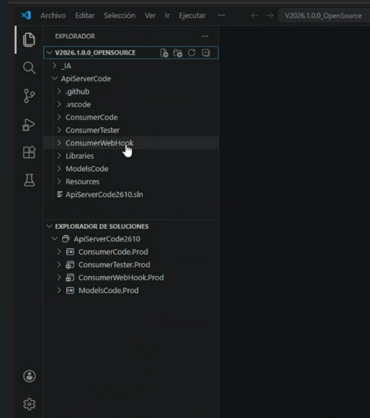
Task: Expand the ConsumerTester.Prod project chevron
Action: coord(60,265)
